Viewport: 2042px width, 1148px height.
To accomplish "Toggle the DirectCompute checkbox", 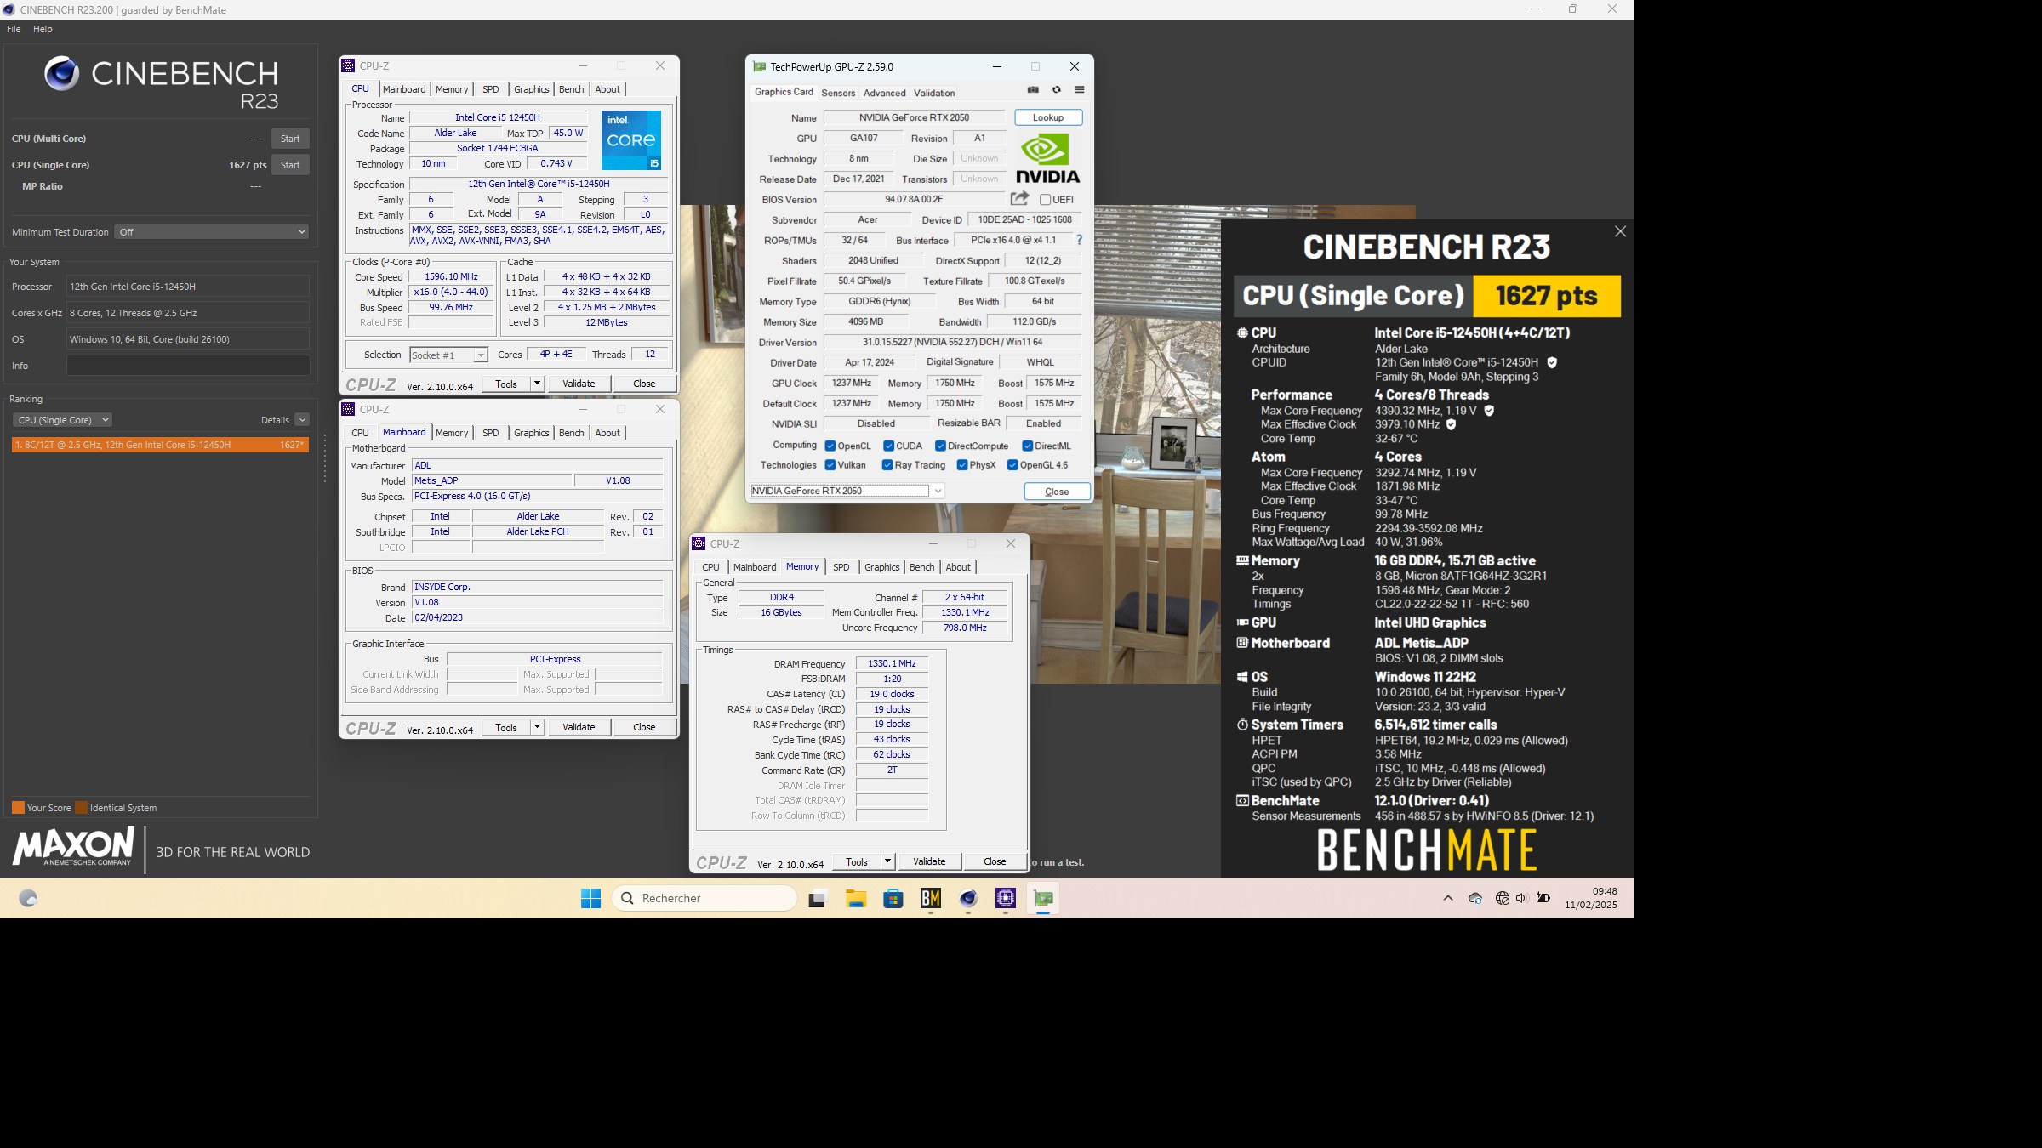I will (x=940, y=446).
